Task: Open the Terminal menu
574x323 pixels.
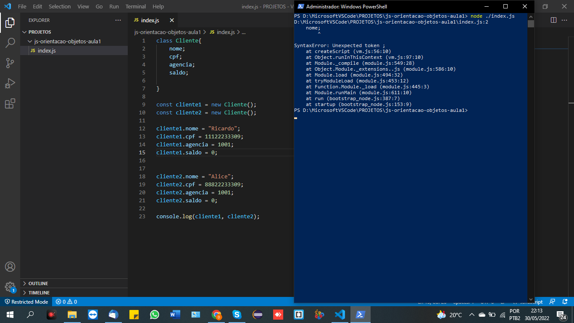Action: pos(136,6)
